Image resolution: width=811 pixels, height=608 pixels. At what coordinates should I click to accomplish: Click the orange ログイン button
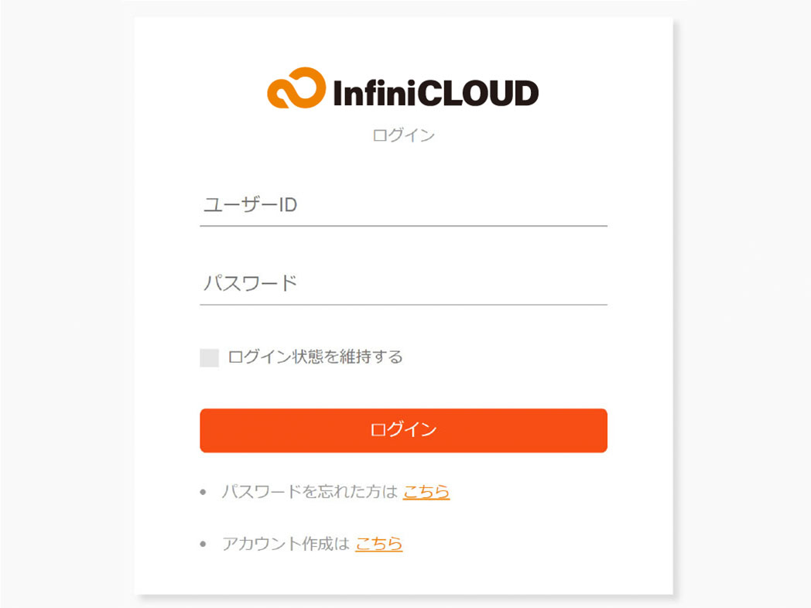tap(403, 430)
